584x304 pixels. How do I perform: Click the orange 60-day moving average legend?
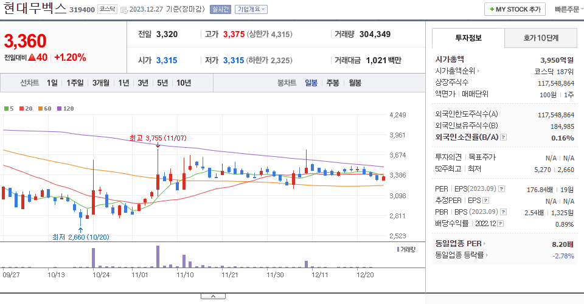(44, 109)
